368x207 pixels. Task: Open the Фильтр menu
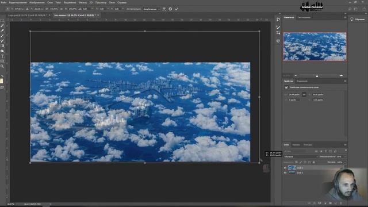pos(83,2)
